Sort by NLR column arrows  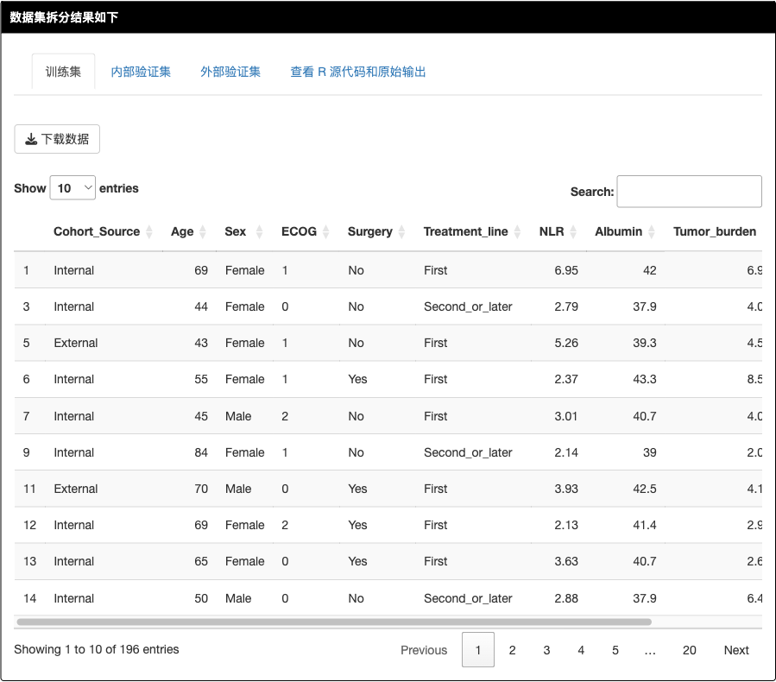click(x=573, y=231)
